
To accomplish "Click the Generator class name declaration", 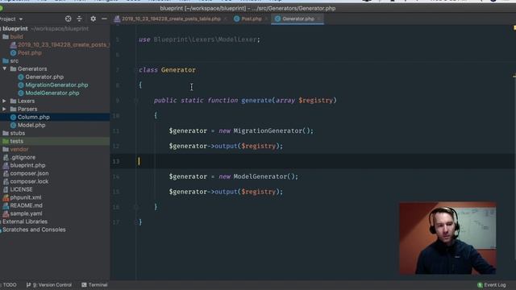I will [178, 70].
